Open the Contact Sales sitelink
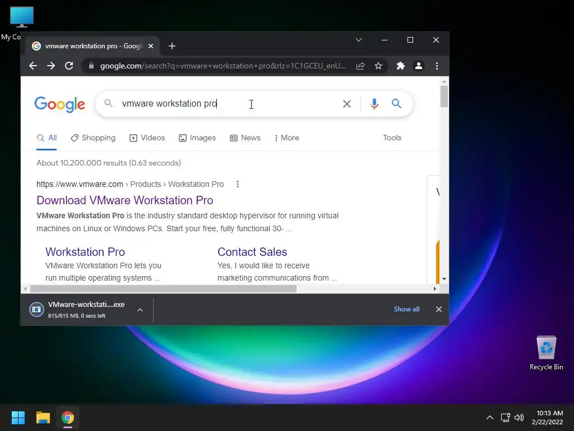574x431 pixels. point(252,252)
